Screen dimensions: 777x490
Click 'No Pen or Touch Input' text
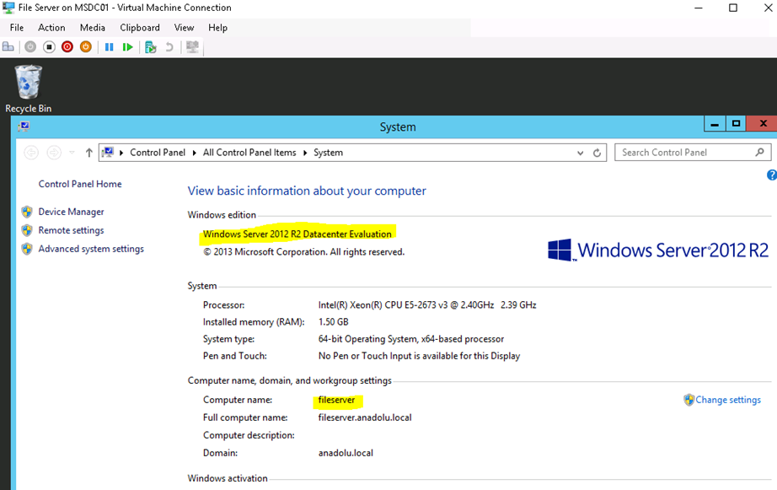pyautogui.click(x=419, y=356)
